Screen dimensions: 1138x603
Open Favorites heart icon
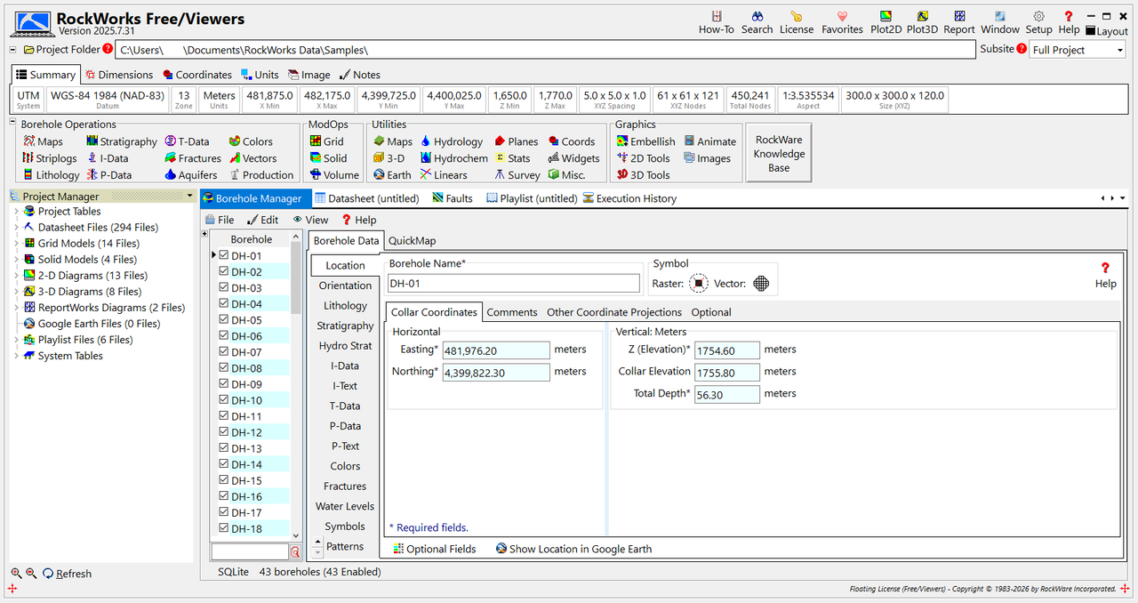(842, 22)
